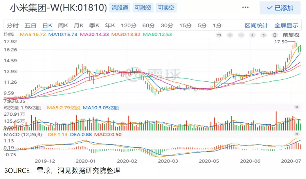Click the 17.50 high price marker
The image size is (306, 179).
coord(281,42)
